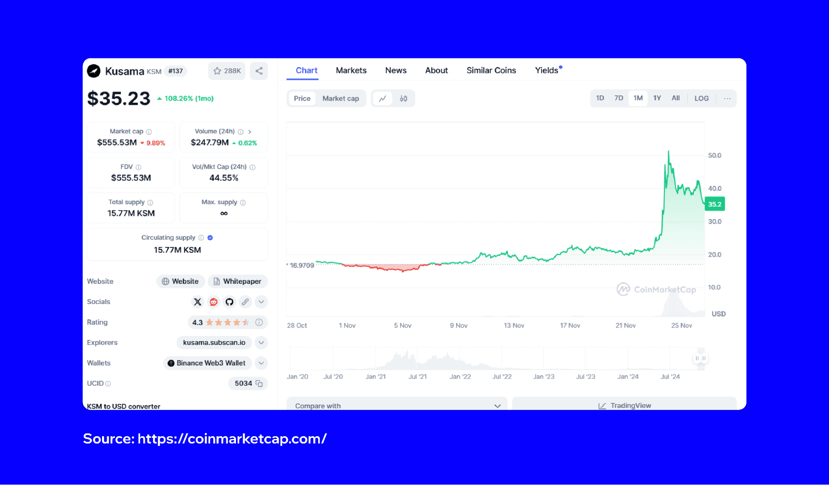Click the Kusama coin logo icon

pos(94,71)
